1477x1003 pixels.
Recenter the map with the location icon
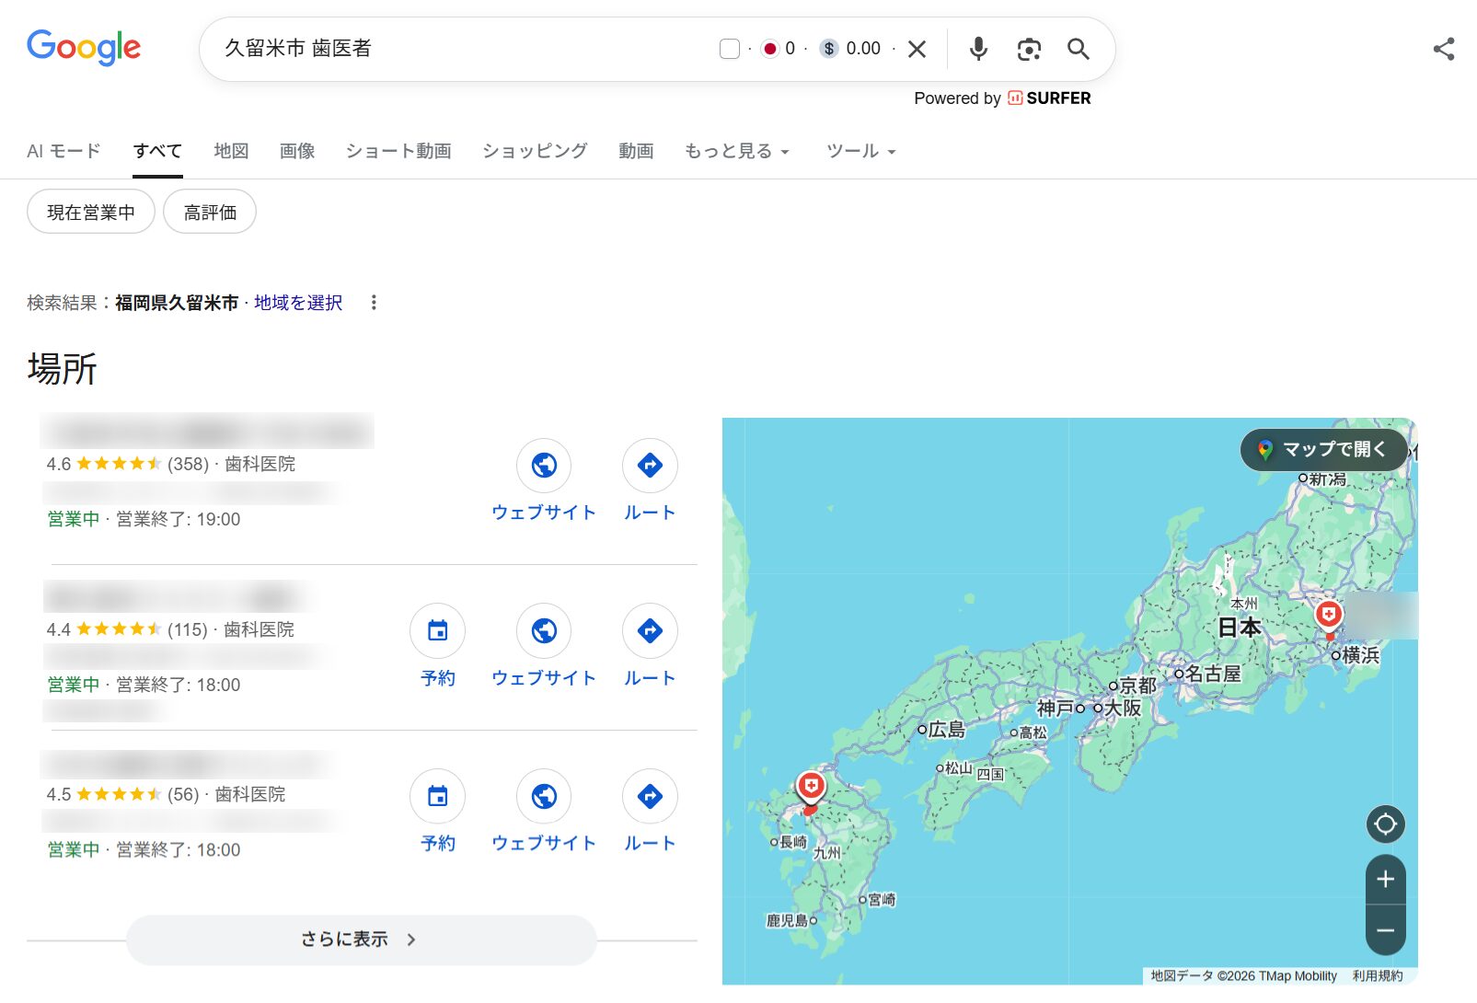point(1385,824)
